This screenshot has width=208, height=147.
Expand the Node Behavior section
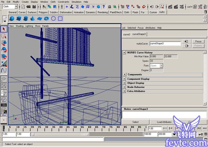click(124, 87)
